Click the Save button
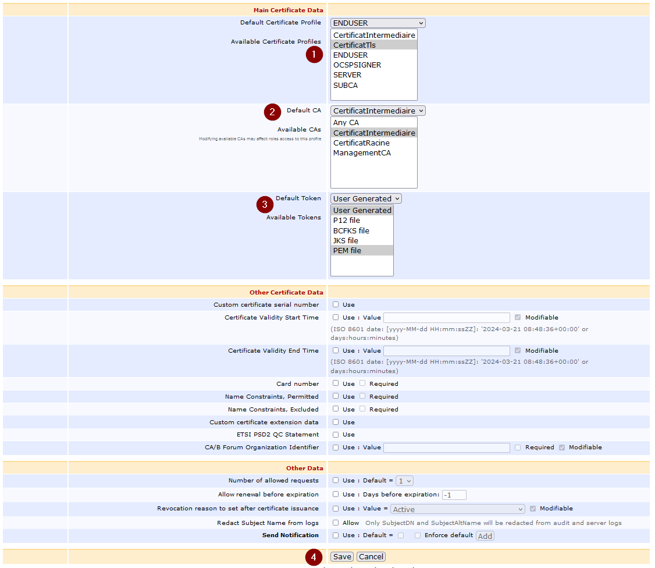 pyautogui.click(x=342, y=557)
